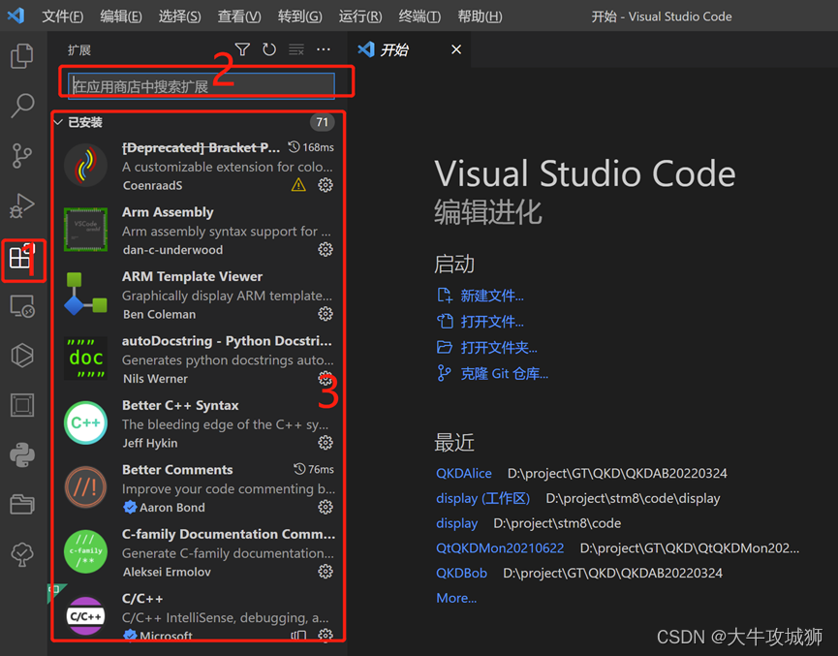Open the 选择(S) menu
The width and height of the screenshot is (838, 656).
(x=179, y=16)
